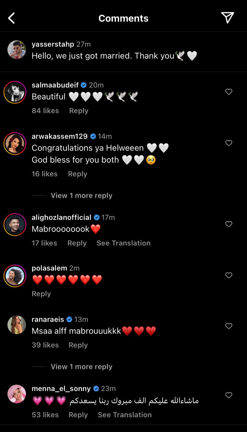This screenshot has width=247, height=432.
Task: View the 84 likes on salmaabudeif's comment
Action: click(45, 111)
